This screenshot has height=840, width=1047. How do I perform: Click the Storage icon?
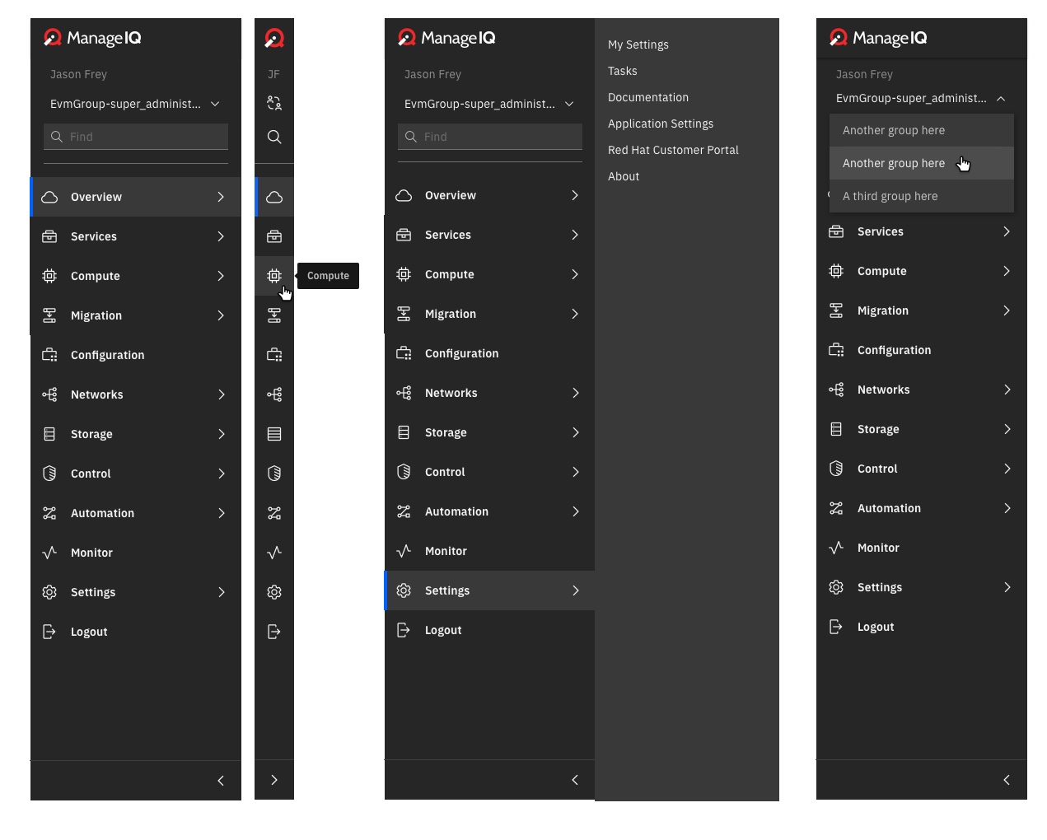[x=49, y=434]
